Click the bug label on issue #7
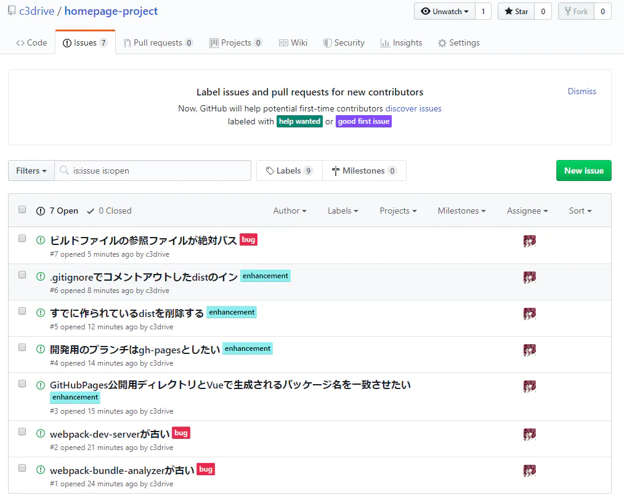 tap(248, 239)
